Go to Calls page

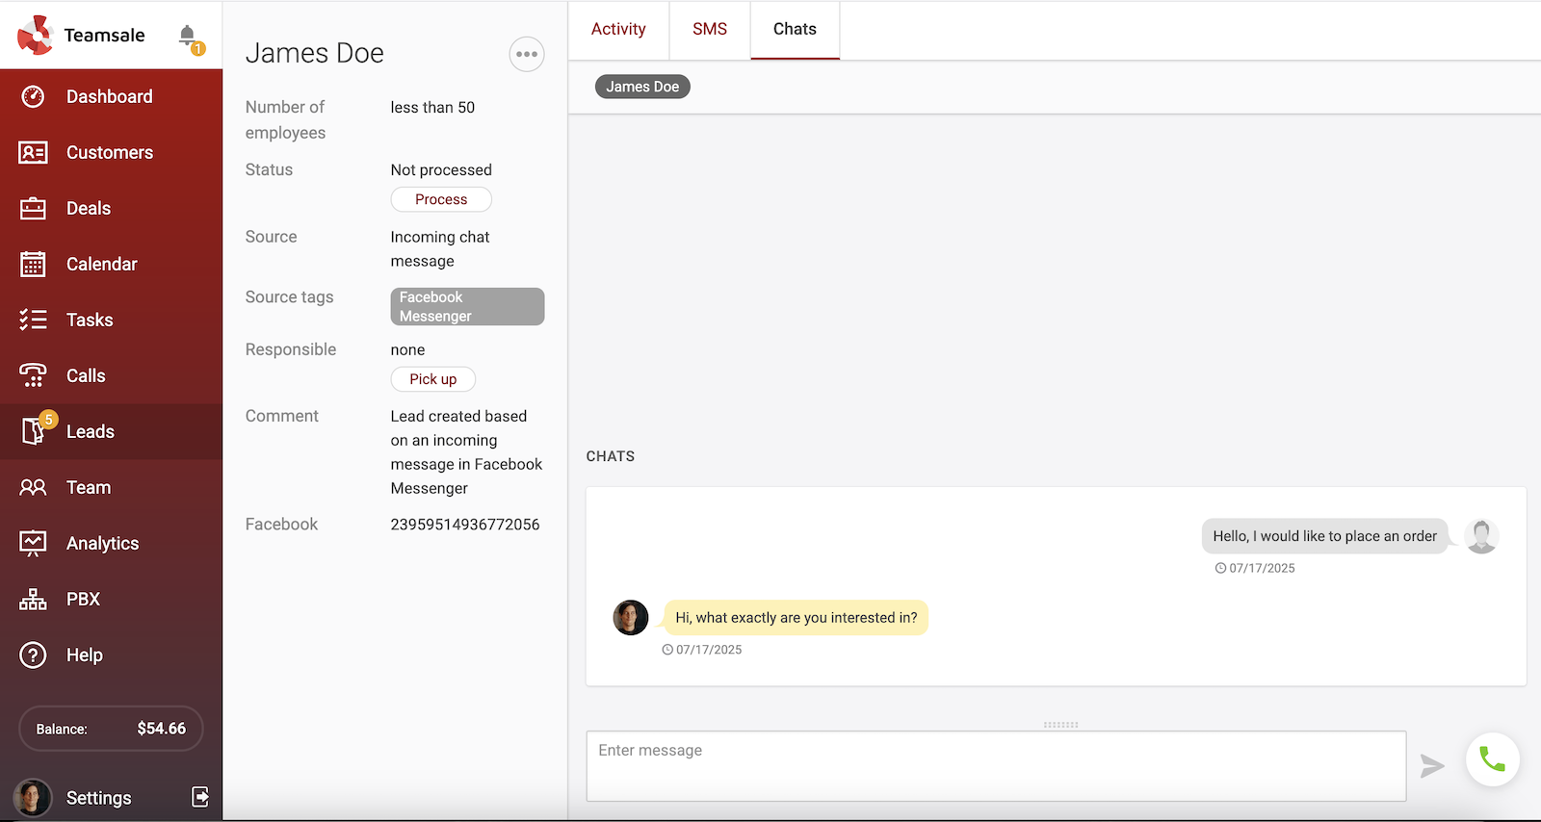coord(111,375)
